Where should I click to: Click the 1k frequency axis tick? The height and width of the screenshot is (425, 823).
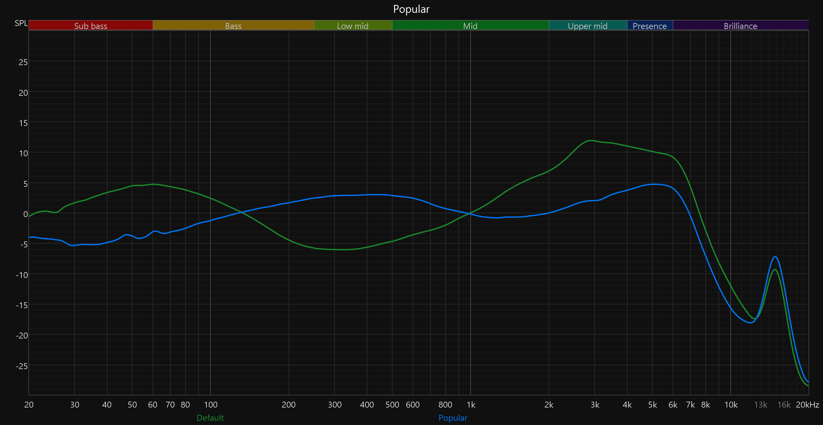pos(471,405)
